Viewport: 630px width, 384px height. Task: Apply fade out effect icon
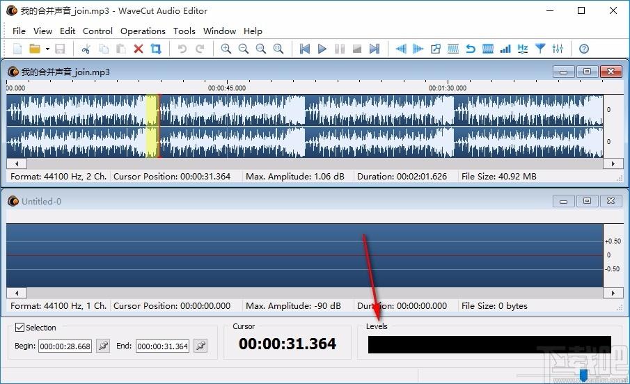point(418,49)
